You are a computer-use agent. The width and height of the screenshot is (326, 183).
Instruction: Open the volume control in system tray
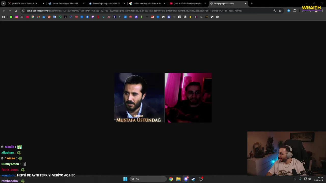click(x=310, y=179)
